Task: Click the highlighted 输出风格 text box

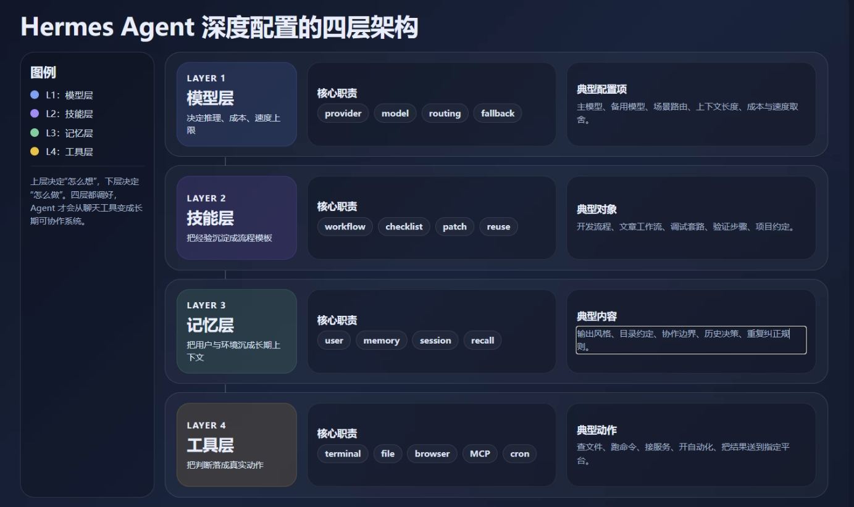Action: pyautogui.click(x=691, y=340)
